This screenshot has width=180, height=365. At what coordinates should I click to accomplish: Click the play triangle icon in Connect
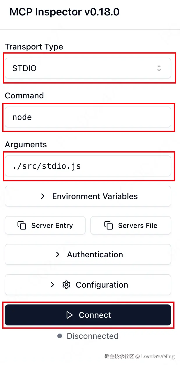tap(69, 315)
